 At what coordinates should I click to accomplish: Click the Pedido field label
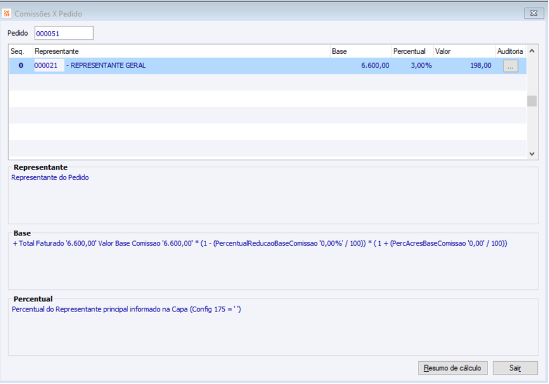coord(18,33)
